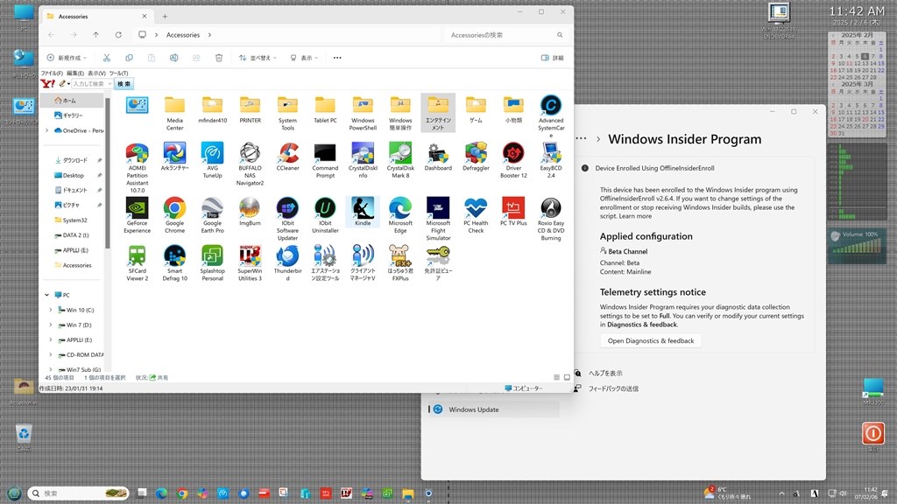This screenshot has height=504, width=897.
Task: Open the Command Prompt shortcut
Action: tap(325, 161)
